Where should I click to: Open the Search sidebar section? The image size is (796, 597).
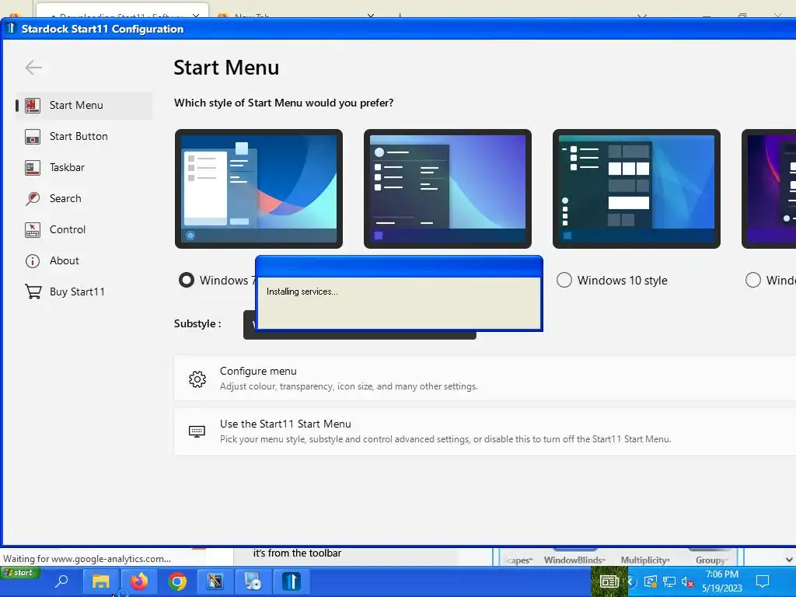pos(84,198)
